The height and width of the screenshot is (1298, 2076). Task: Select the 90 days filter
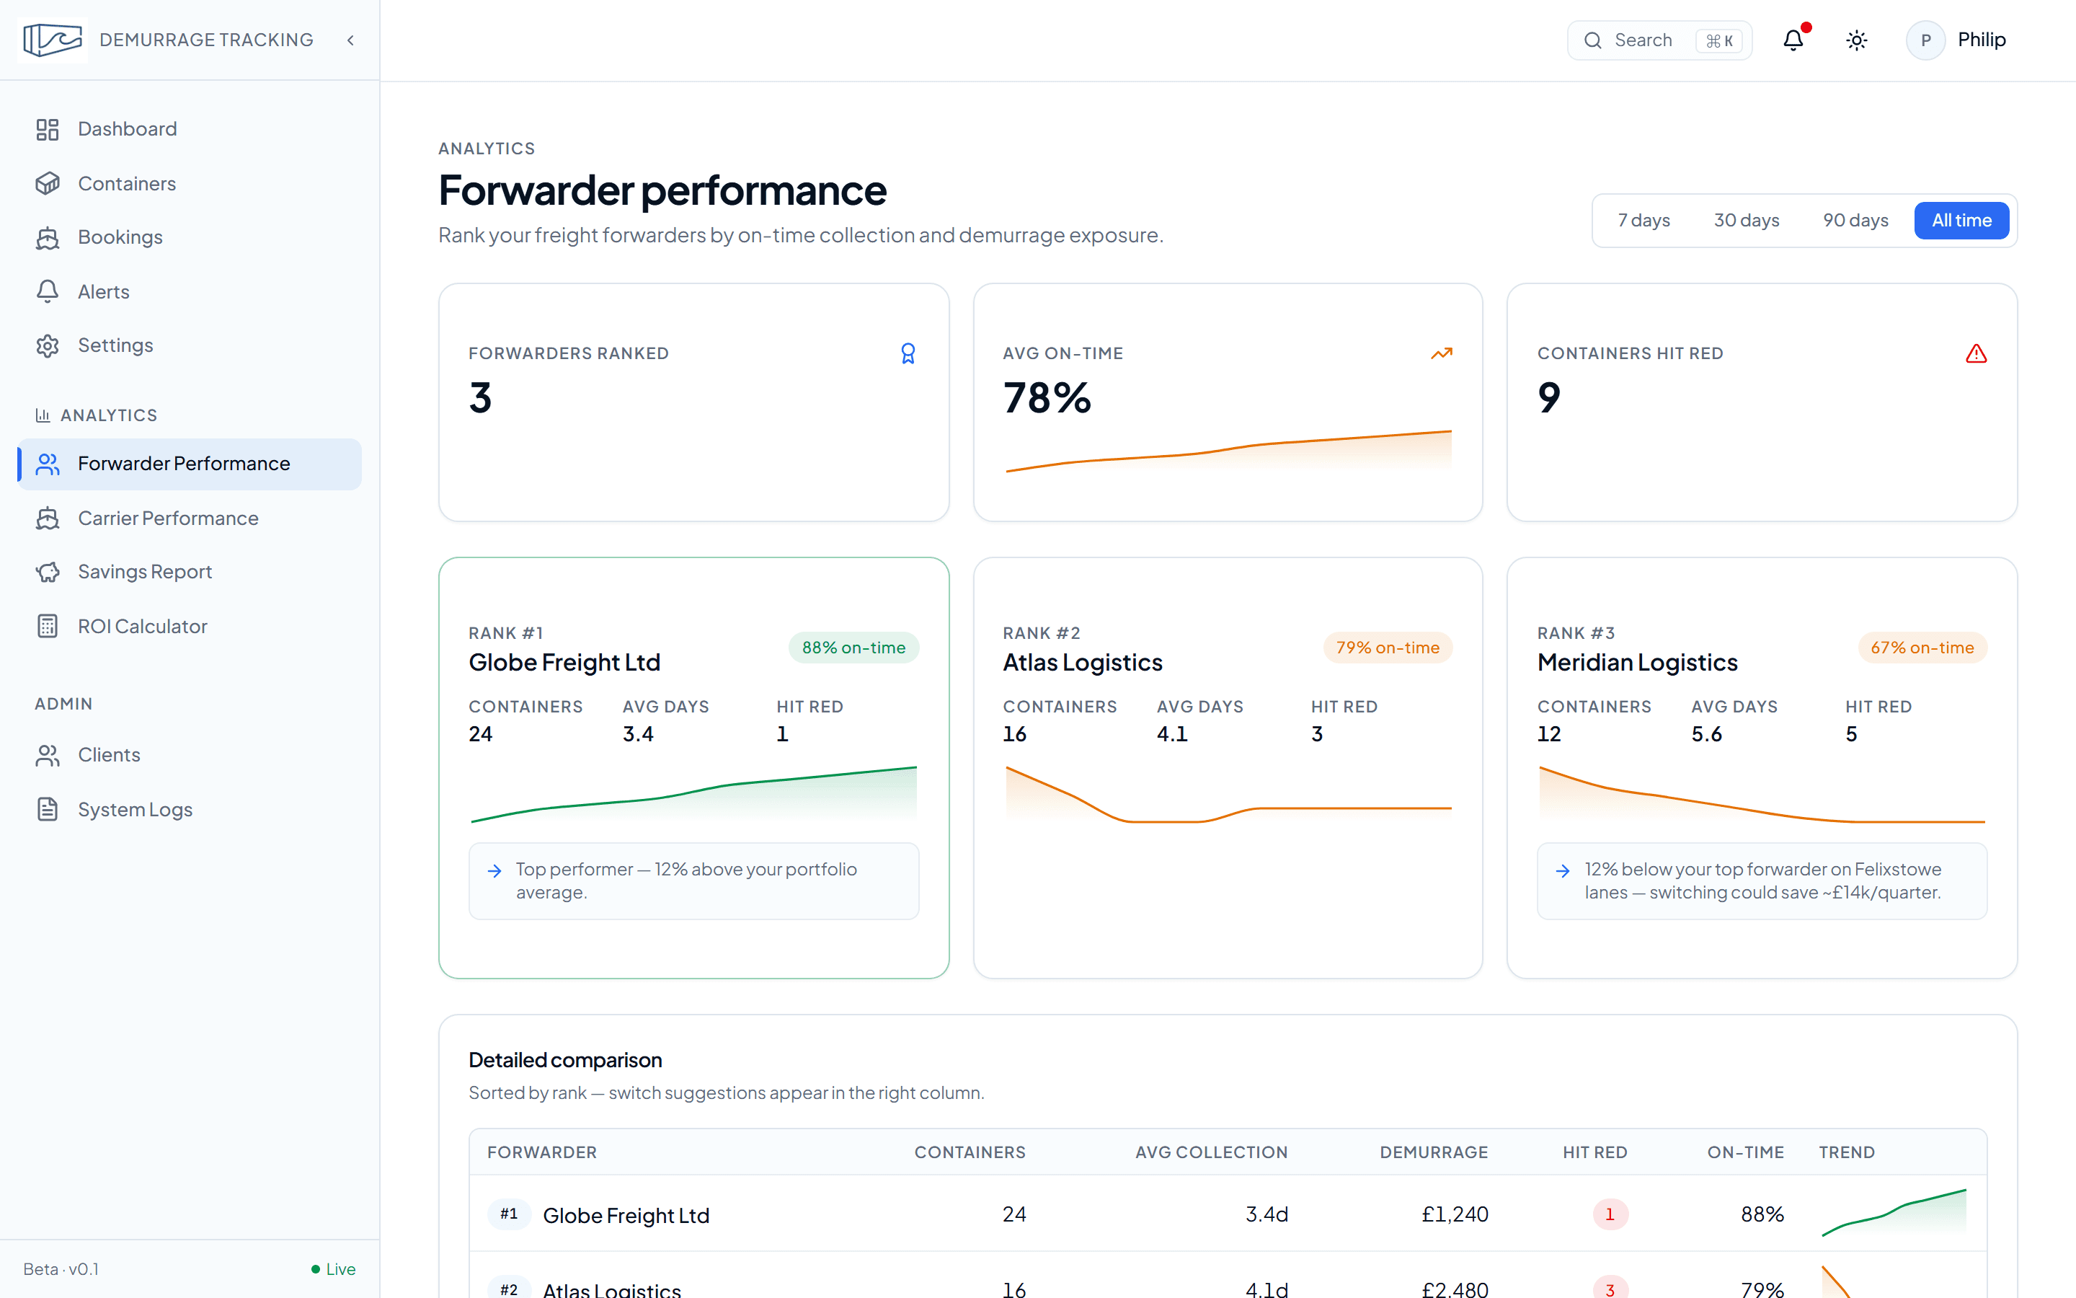point(1855,221)
